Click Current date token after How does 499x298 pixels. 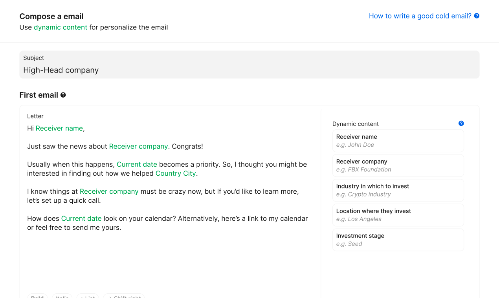(x=81, y=218)
